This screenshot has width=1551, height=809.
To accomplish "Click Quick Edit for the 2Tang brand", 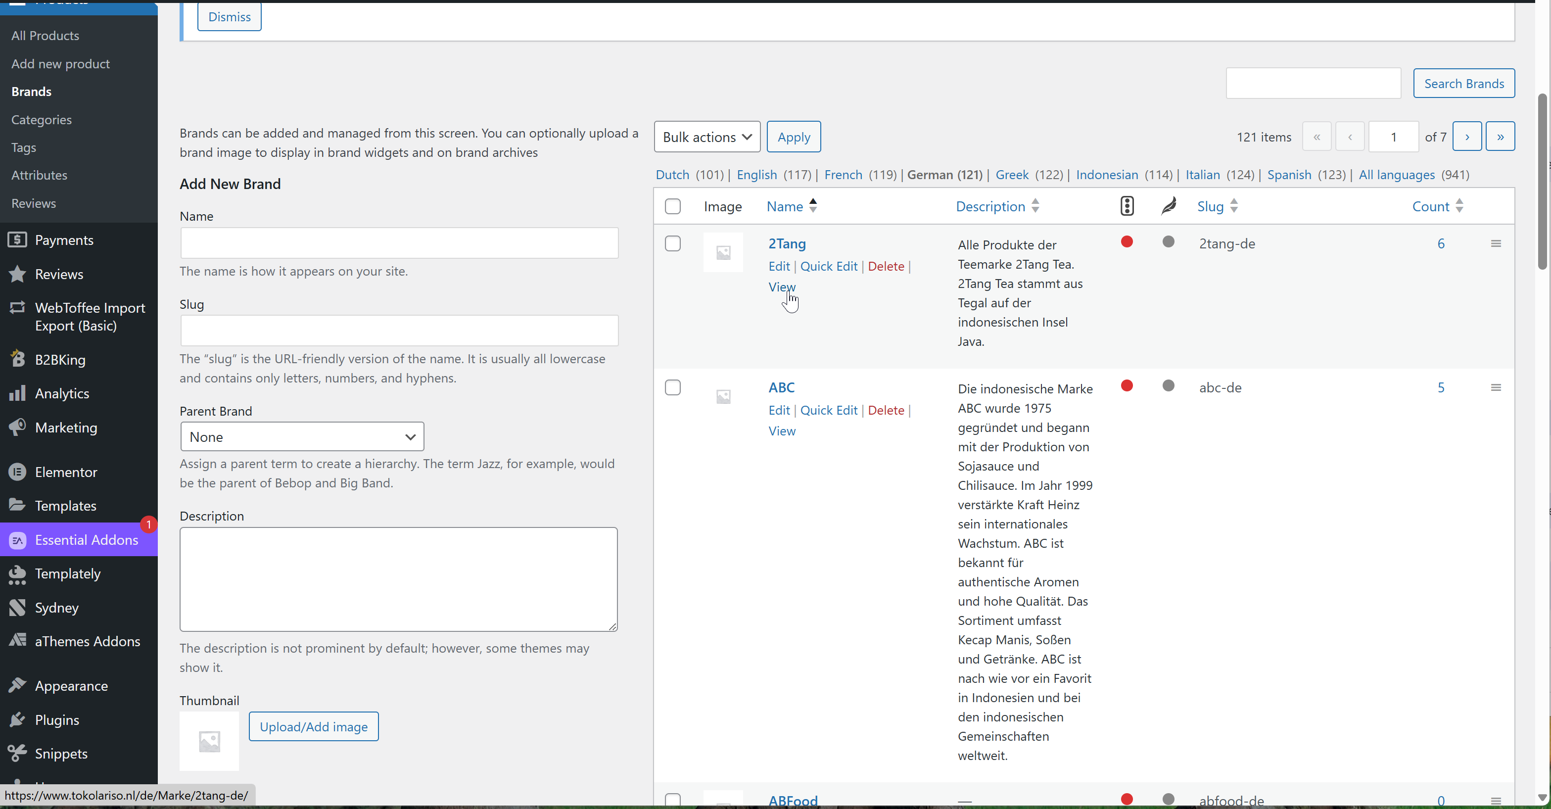I will pos(829,266).
